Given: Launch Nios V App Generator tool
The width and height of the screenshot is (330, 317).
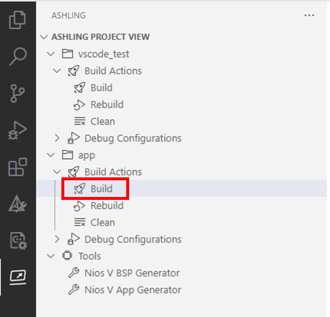Looking at the screenshot, I should point(133,290).
